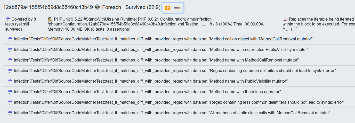355x123 pixels.
Task: Click umbrella icon of common delimiters test row
Action: tap(10, 71)
